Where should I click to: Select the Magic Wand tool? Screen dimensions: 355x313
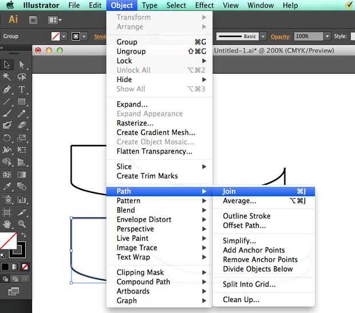pos(7,77)
